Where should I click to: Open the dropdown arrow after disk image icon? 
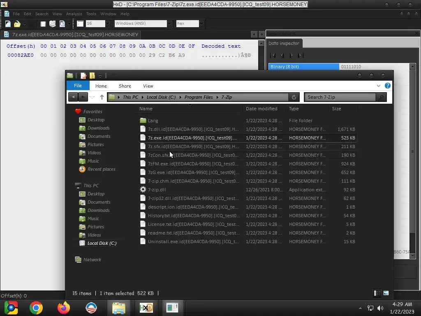69,23
